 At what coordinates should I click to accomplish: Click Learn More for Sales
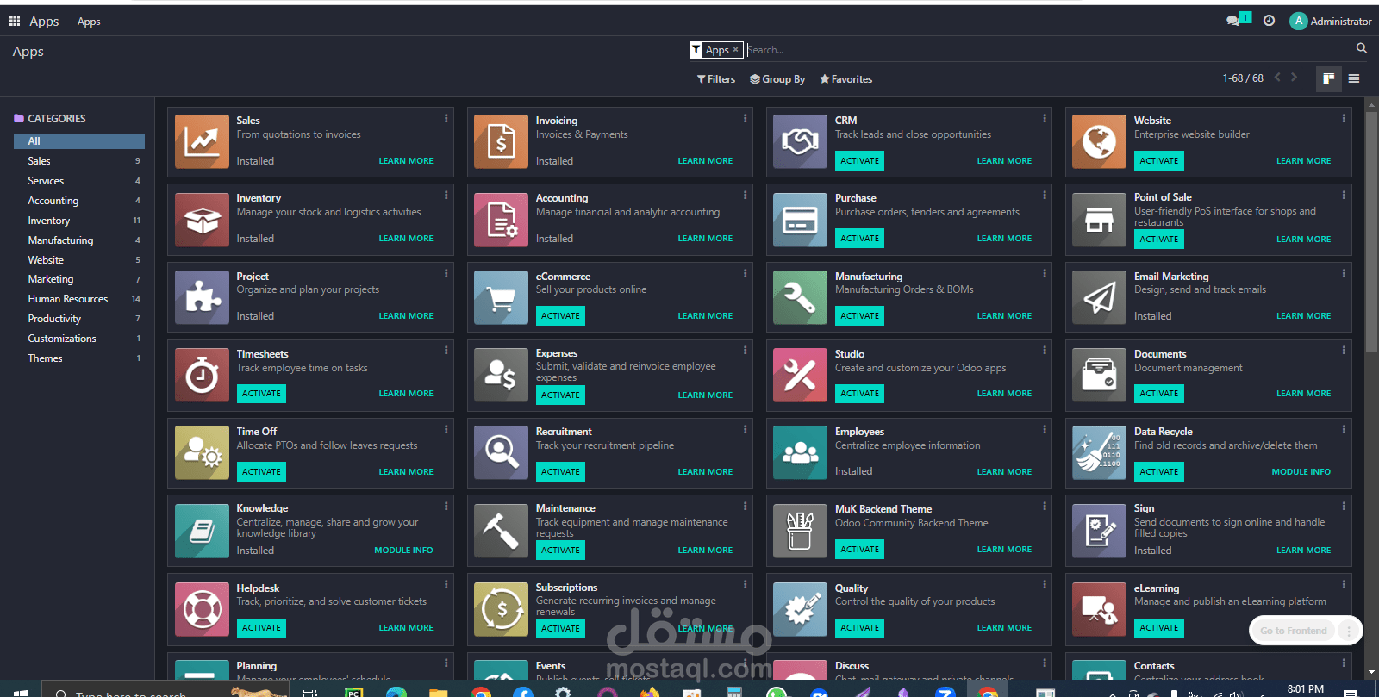(x=406, y=161)
